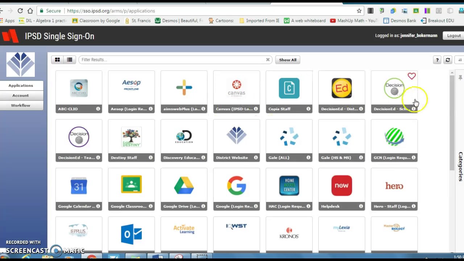Launch the Hero - Staff app
The width and height of the screenshot is (464, 261).
394,189
